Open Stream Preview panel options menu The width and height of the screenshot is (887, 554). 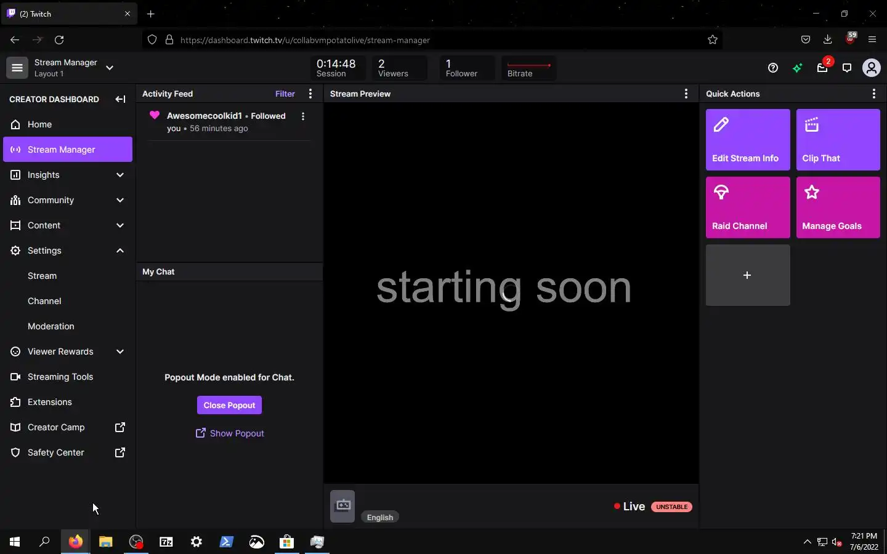coord(686,94)
